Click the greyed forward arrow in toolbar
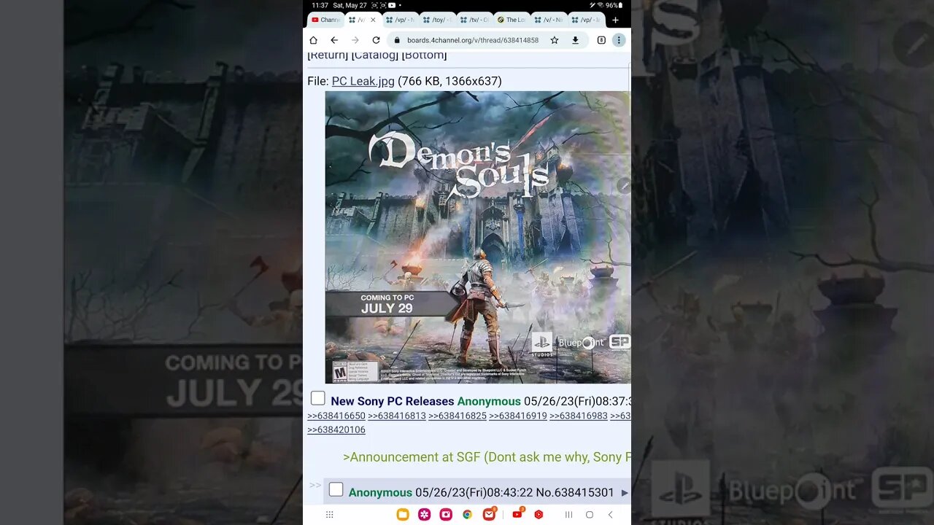 pos(355,40)
